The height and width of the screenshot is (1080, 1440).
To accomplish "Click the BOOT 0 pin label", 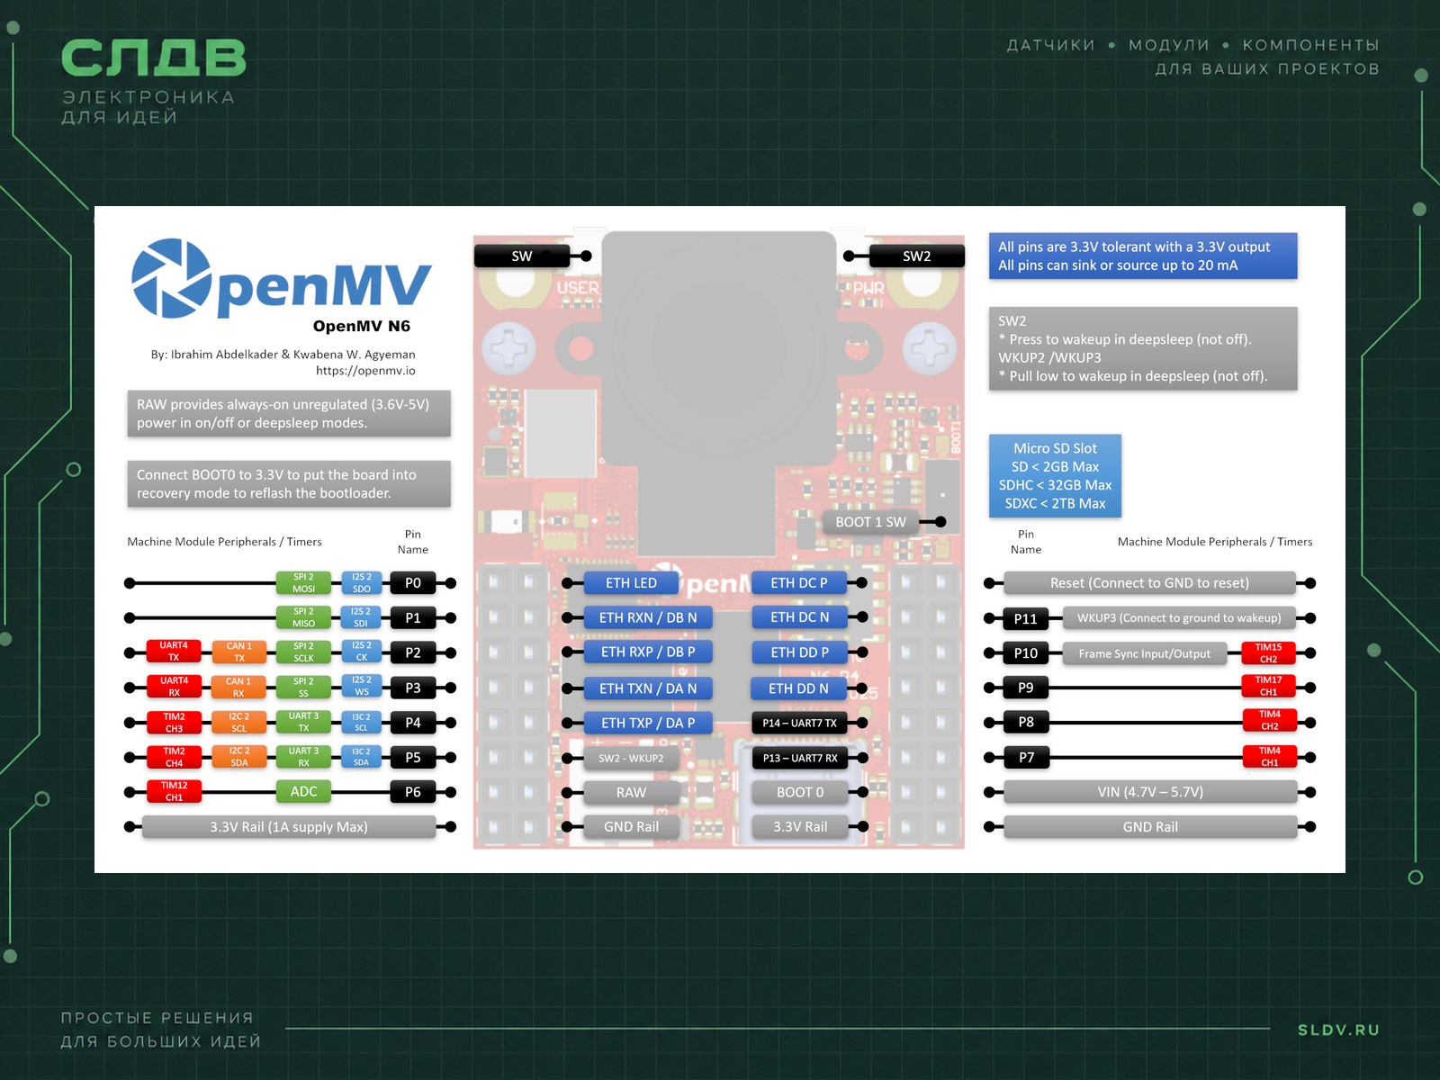I will [800, 793].
